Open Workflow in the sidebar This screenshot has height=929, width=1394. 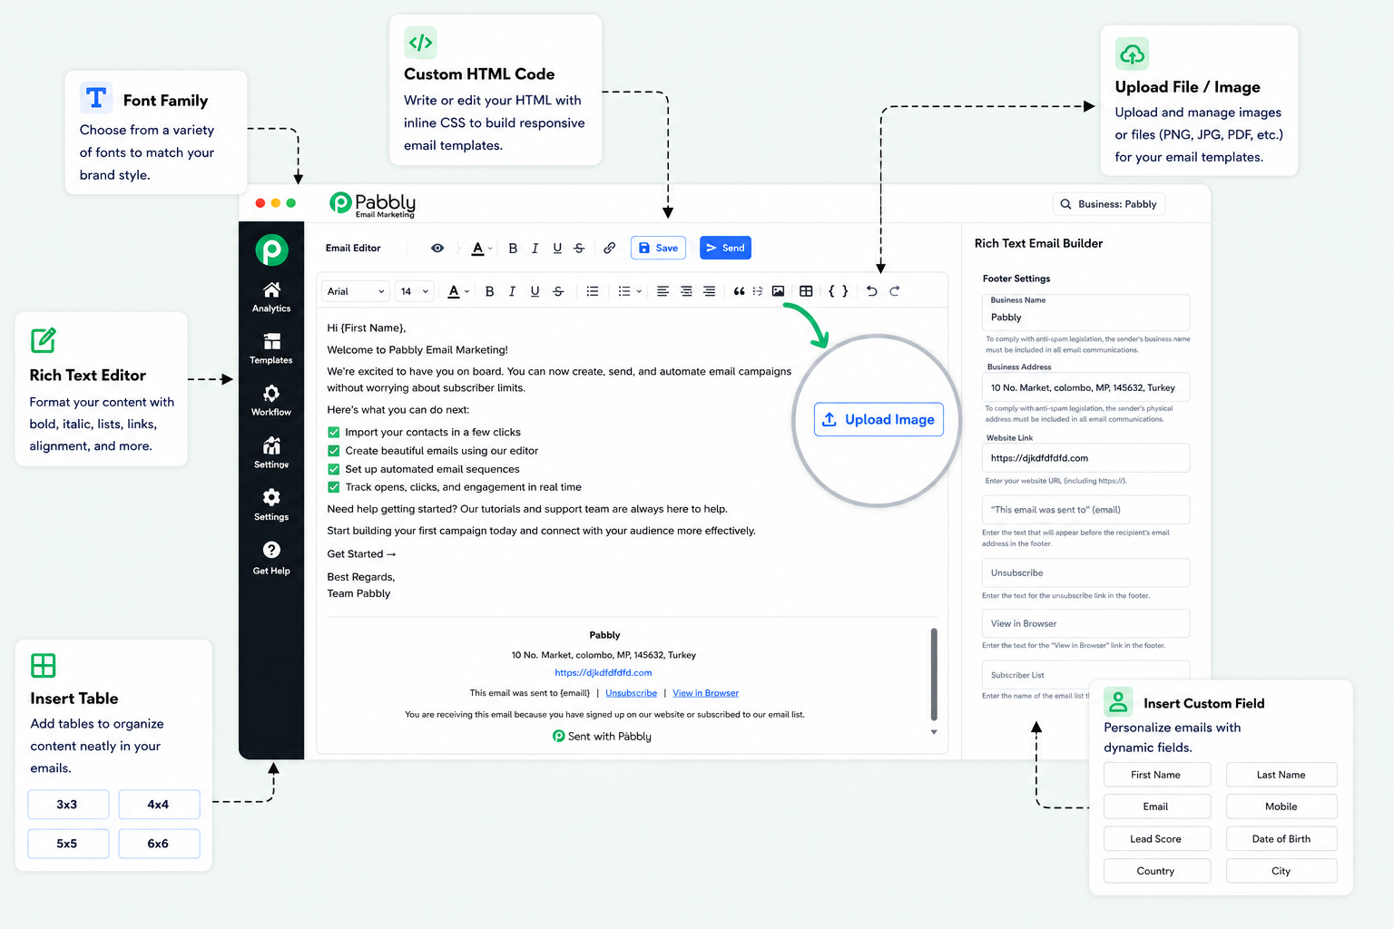(271, 400)
